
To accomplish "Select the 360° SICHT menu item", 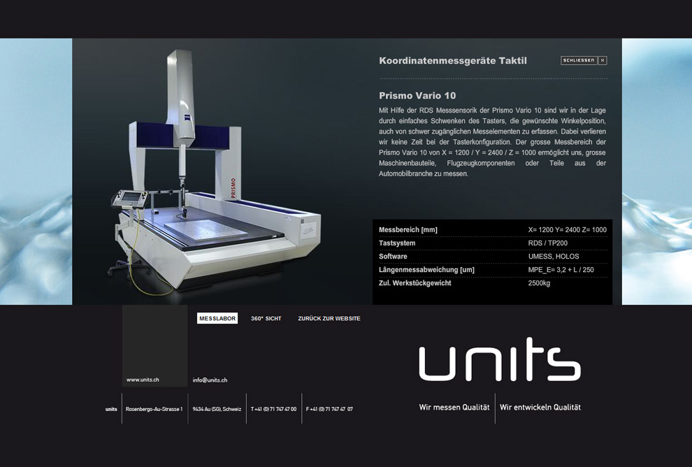I will pyautogui.click(x=266, y=319).
